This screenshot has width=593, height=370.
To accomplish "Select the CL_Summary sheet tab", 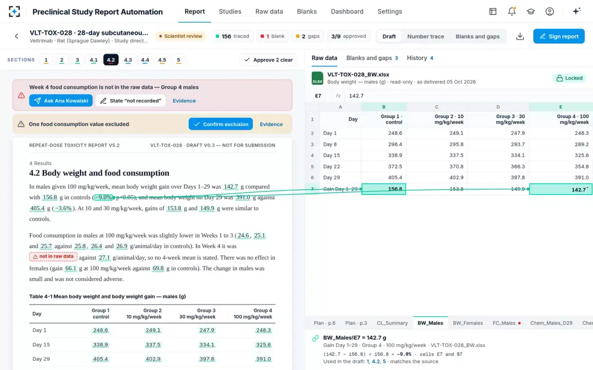I will pos(392,323).
